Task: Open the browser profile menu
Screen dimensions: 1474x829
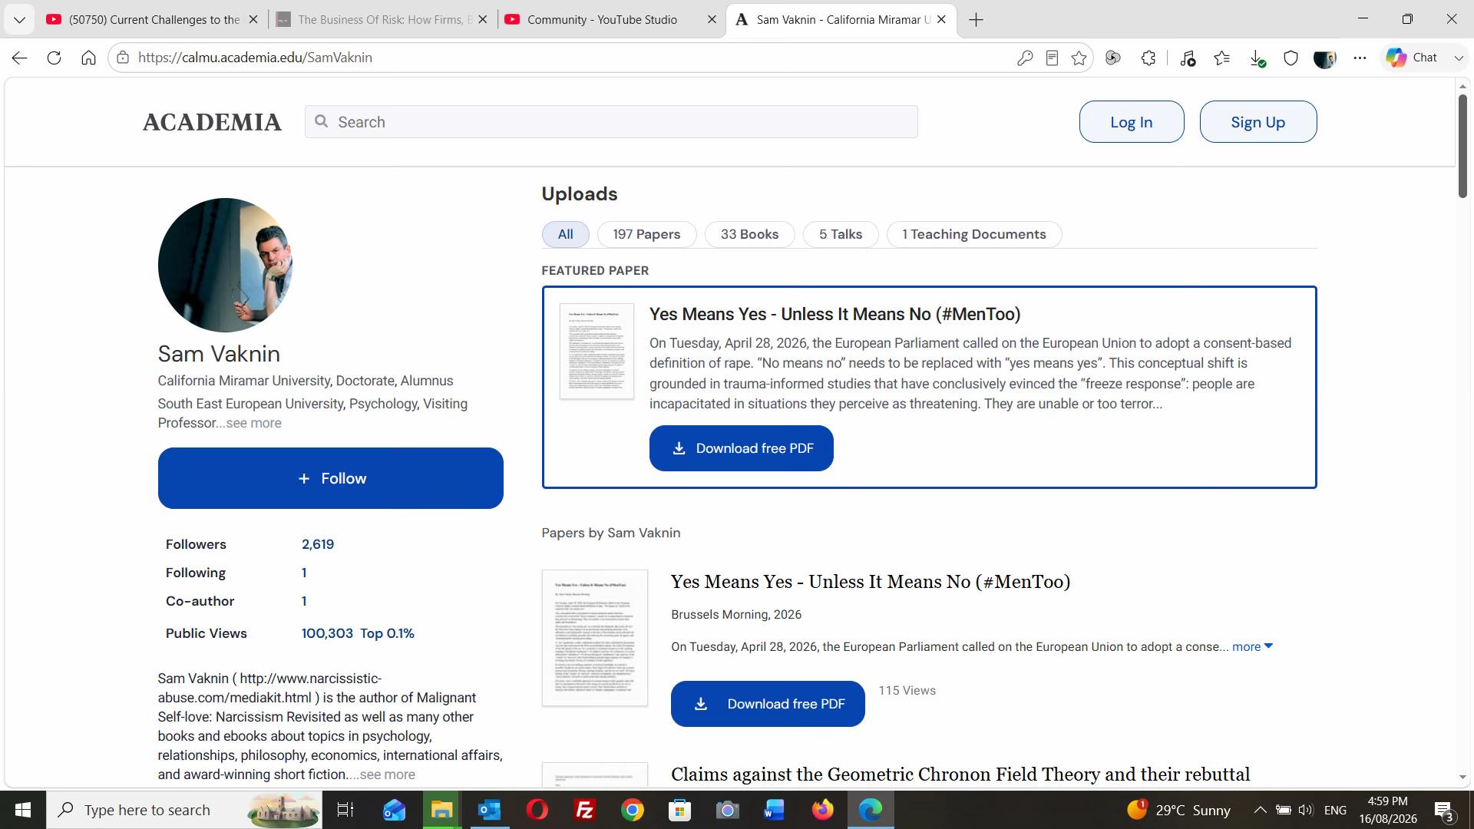Action: pos(1325,58)
